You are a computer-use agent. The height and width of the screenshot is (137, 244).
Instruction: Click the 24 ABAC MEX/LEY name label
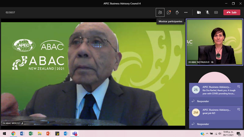(x=12, y=123)
